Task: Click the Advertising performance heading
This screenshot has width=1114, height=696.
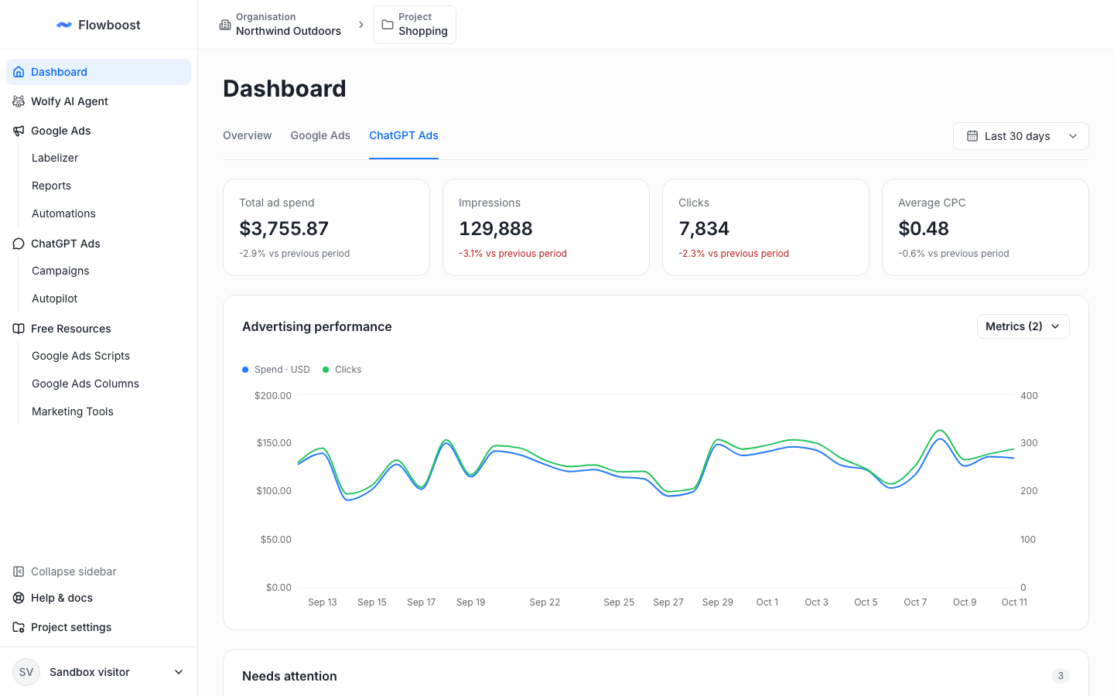Action: point(317,326)
